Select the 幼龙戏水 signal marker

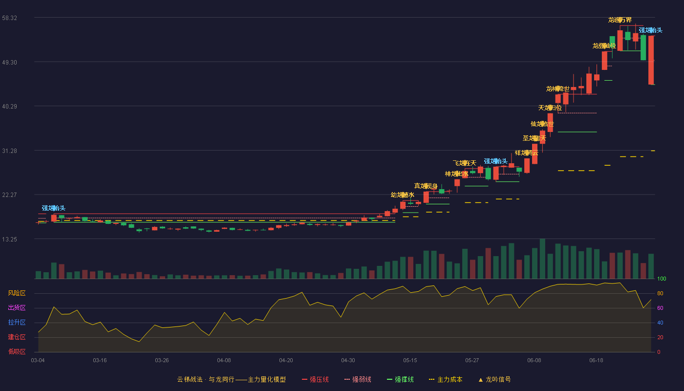tap(403, 195)
